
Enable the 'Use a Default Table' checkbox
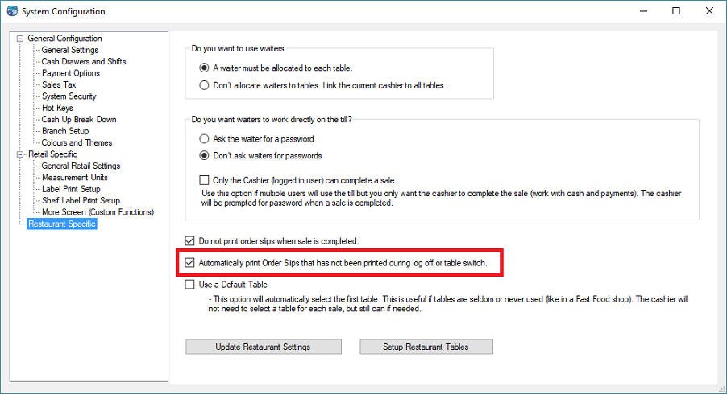tap(190, 285)
